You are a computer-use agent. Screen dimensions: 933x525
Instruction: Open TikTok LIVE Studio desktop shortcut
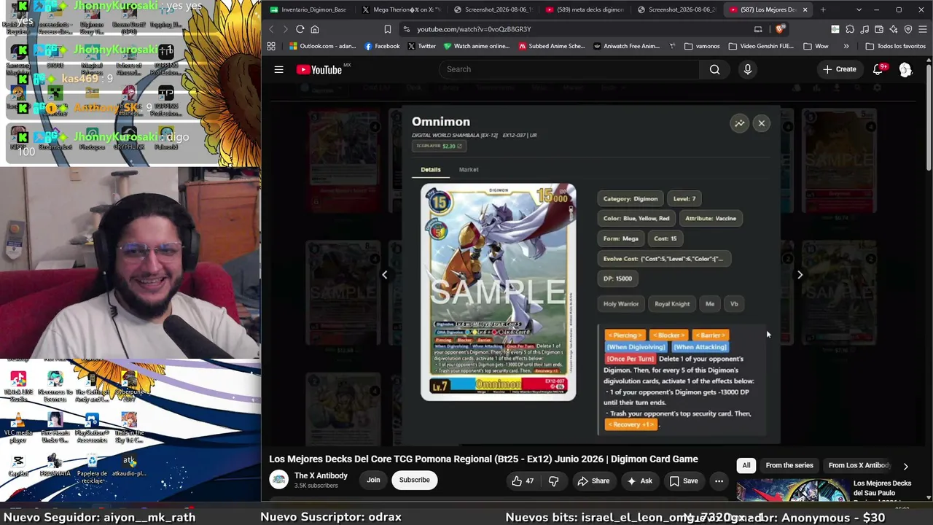click(x=18, y=385)
